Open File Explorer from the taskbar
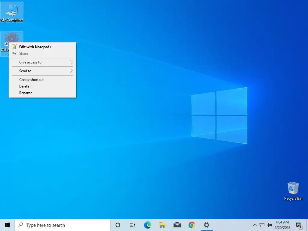The image size is (308, 231). coord(162,225)
